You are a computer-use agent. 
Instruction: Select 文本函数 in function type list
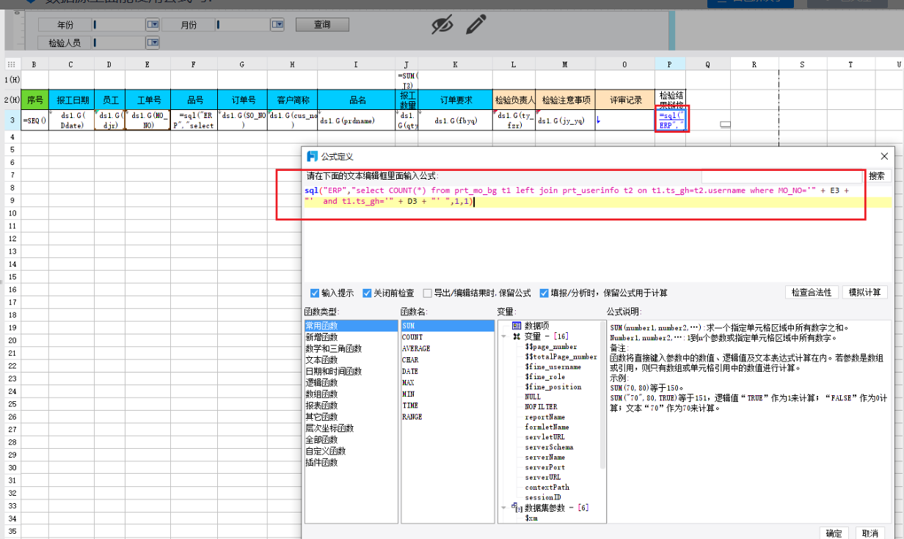(324, 360)
